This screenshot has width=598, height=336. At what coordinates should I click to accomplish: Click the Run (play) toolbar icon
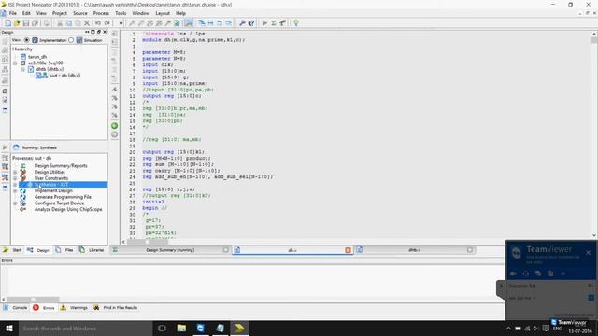tap(264, 23)
